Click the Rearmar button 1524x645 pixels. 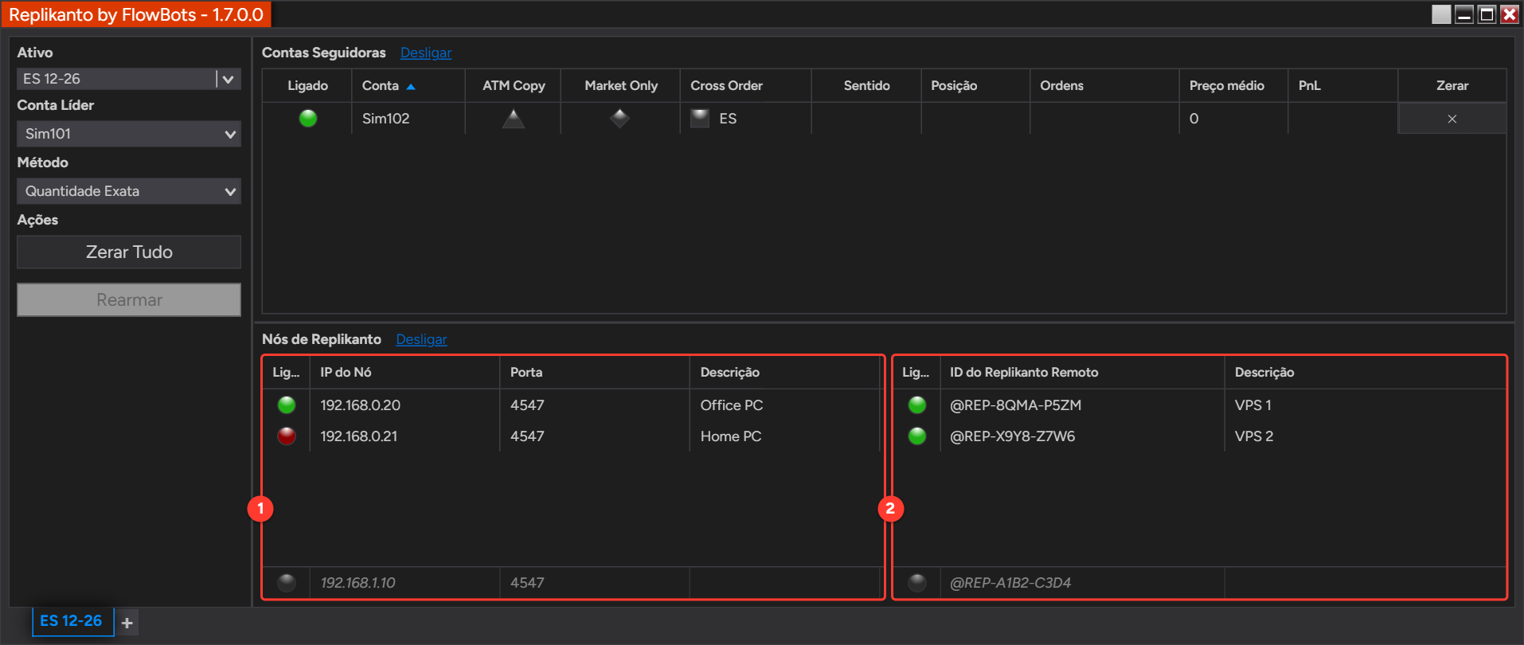pos(129,300)
